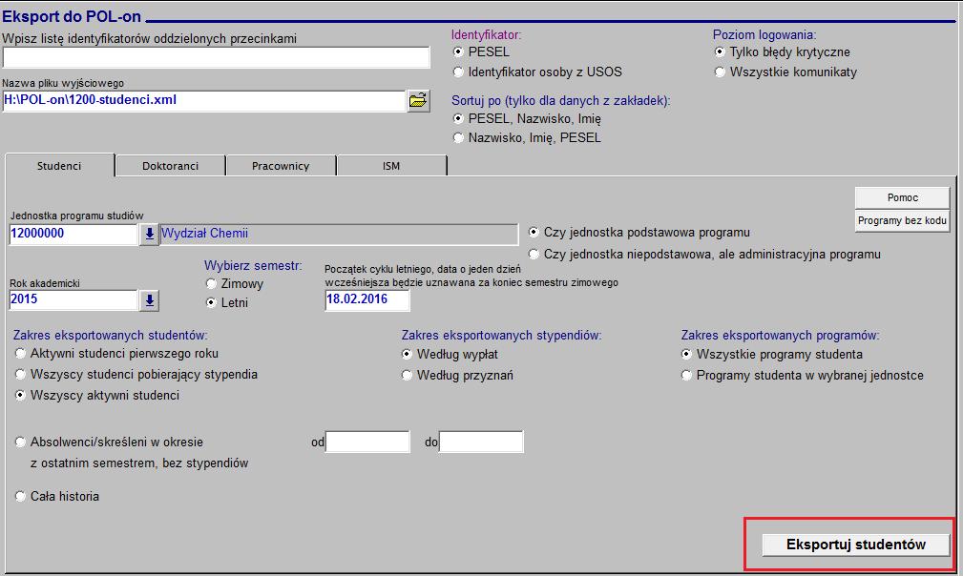Sort by Nazwisko, Imię, PESEL
963x576 pixels.
tap(458, 138)
